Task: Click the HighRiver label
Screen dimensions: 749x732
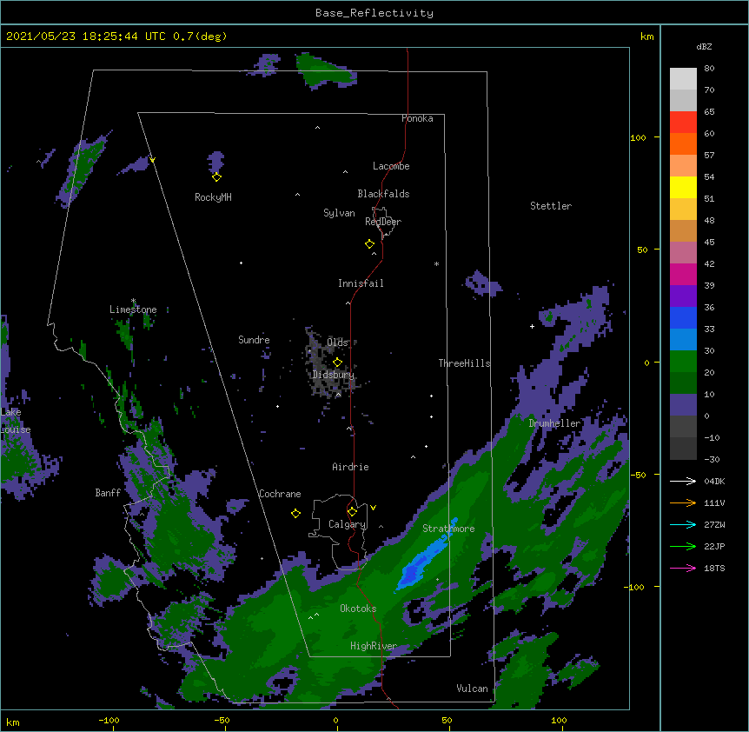Action: 374,646
